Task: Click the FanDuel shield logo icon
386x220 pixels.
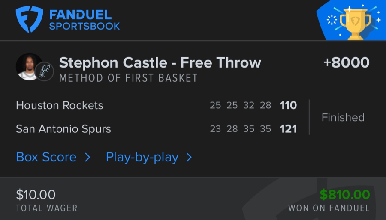Action: [x=30, y=20]
